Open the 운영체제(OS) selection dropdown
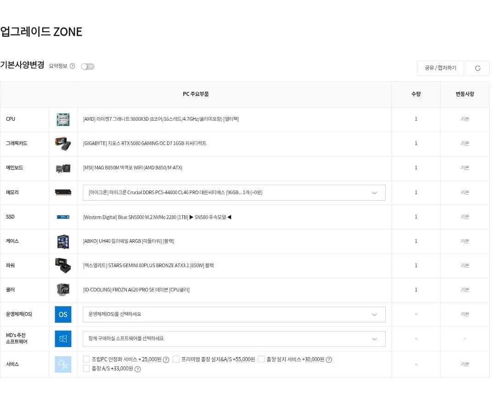This screenshot has height=398, width=496. (234, 314)
